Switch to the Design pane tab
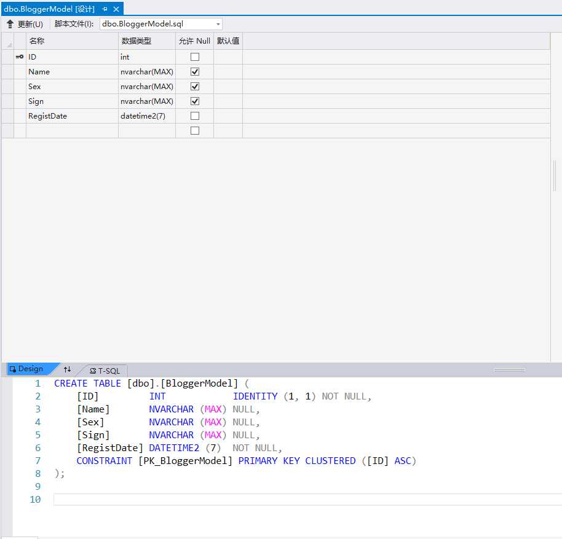The width and height of the screenshot is (562, 539). point(31,369)
